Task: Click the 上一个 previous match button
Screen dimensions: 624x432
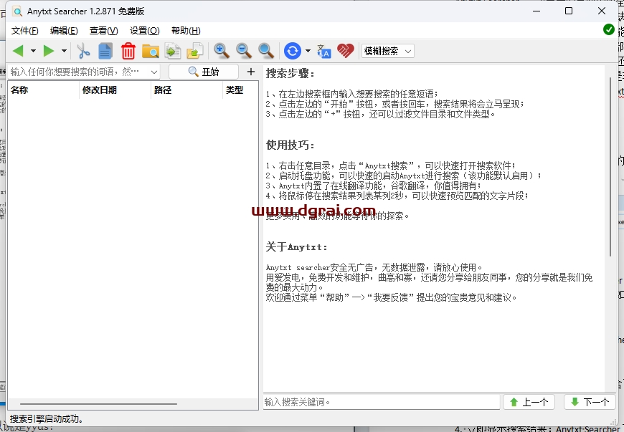Action: (529, 402)
